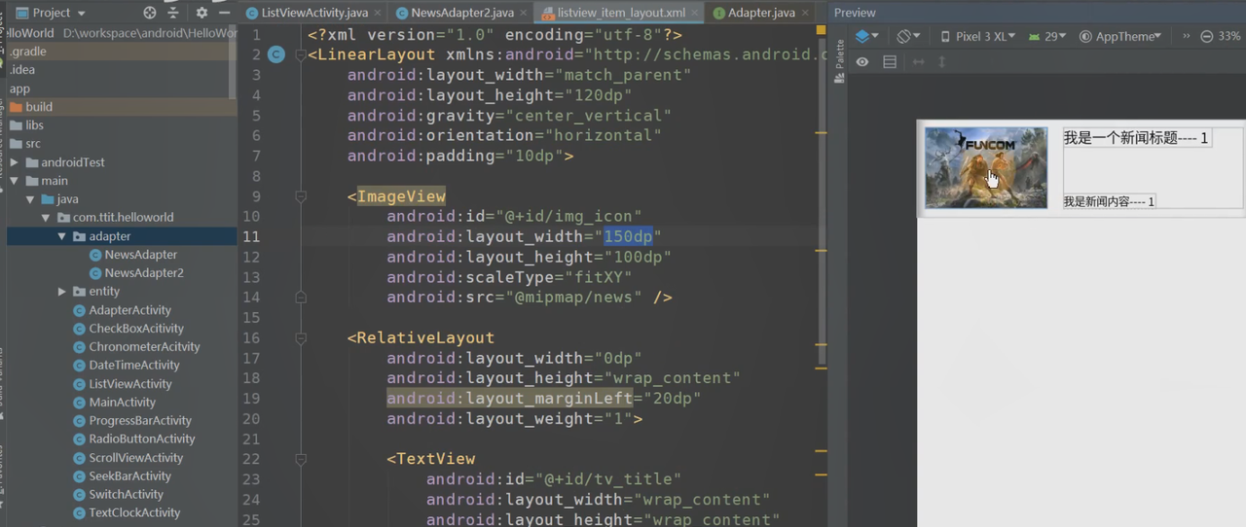Click the collapse all icon in Project panel
1246x527 pixels.
pyautogui.click(x=174, y=13)
